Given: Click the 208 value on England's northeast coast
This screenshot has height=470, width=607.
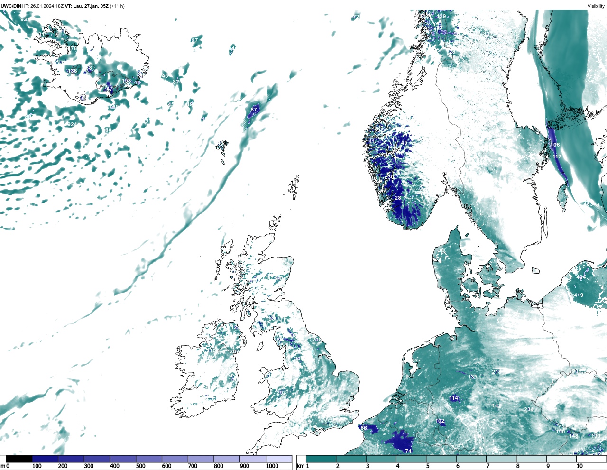Looking at the screenshot, I should point(317,340).
